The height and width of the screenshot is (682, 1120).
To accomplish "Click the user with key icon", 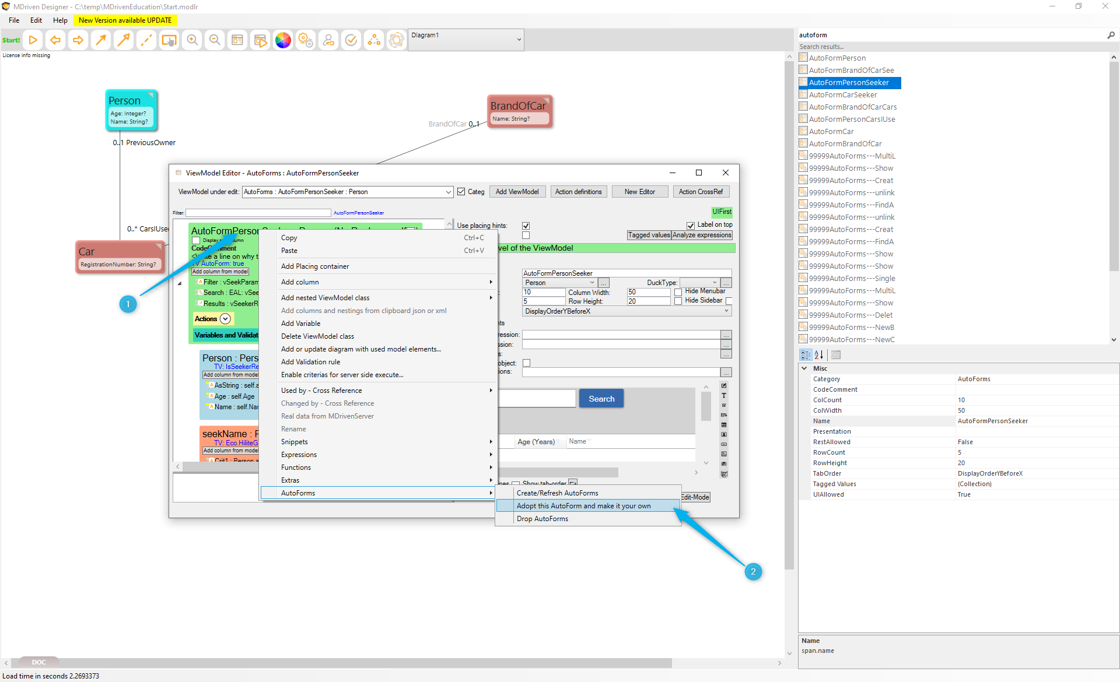I will [328, 40].
